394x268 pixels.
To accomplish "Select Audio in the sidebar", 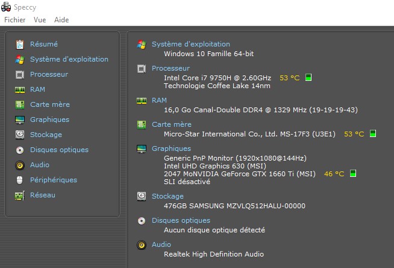I will 40,165.
